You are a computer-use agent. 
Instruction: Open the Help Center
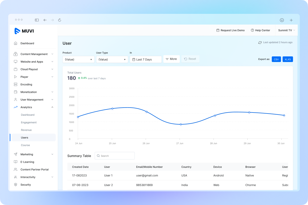tap(260, 30)
